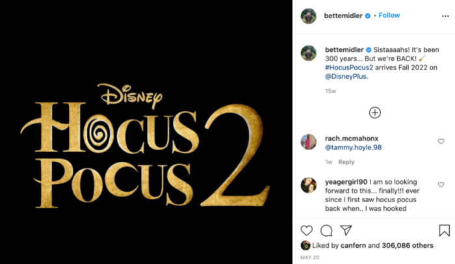
Task: Reply to rach.mcmahonx's comment
Action: (x=346, y=162)
